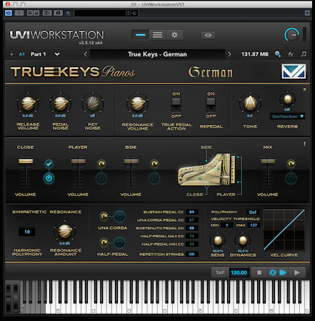This screenshot has height=321, width=315.
Task: Edit Sostenuto Pedal CC value 66
Action: (192, 228)
